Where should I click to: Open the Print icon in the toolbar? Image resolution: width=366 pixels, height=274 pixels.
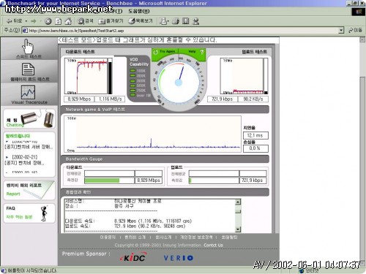pyautogui.click(x=176, y=21)
